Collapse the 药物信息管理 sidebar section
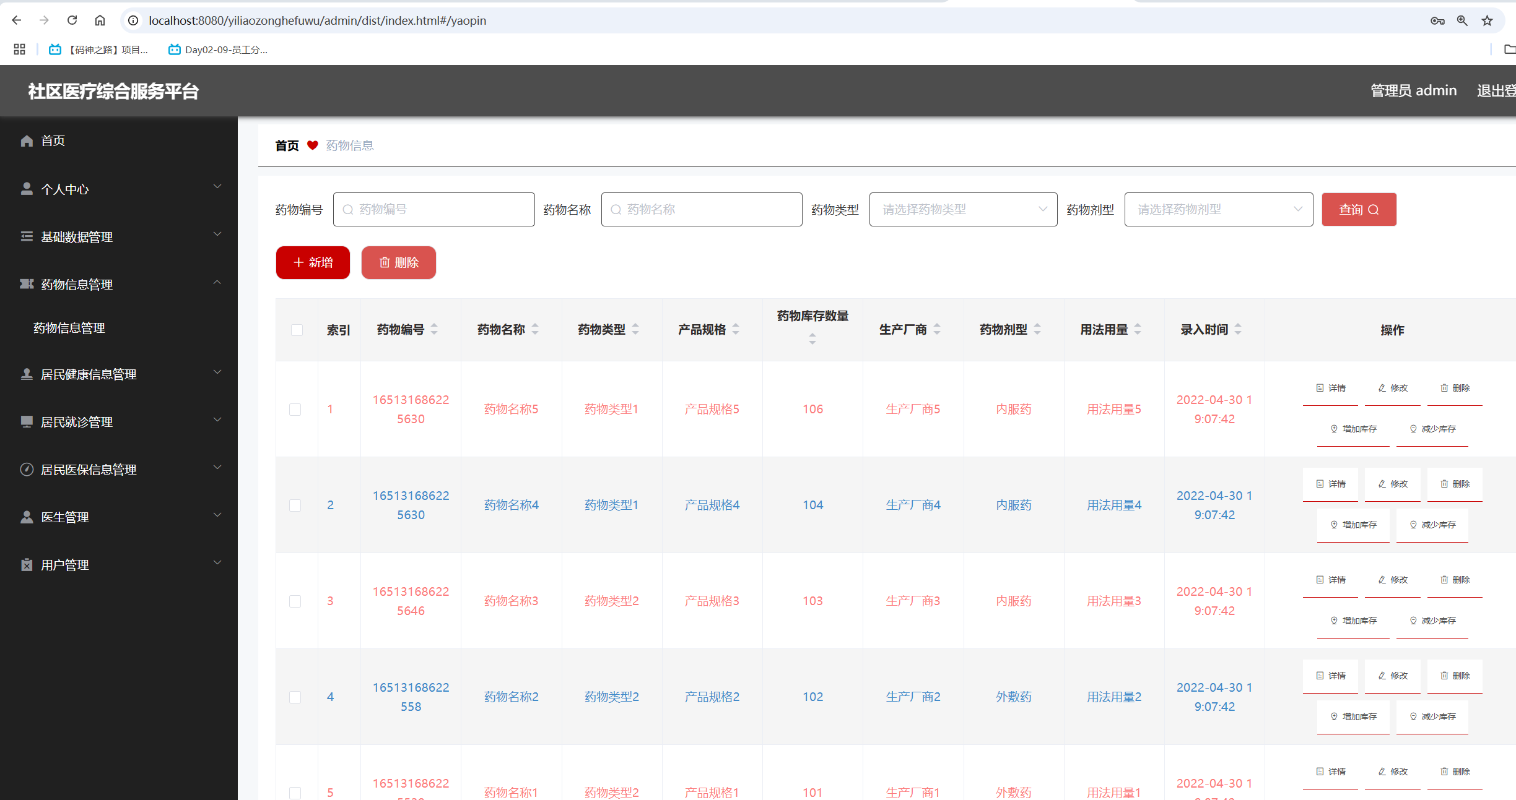The image size is (1516, 800). click(217, 283)
